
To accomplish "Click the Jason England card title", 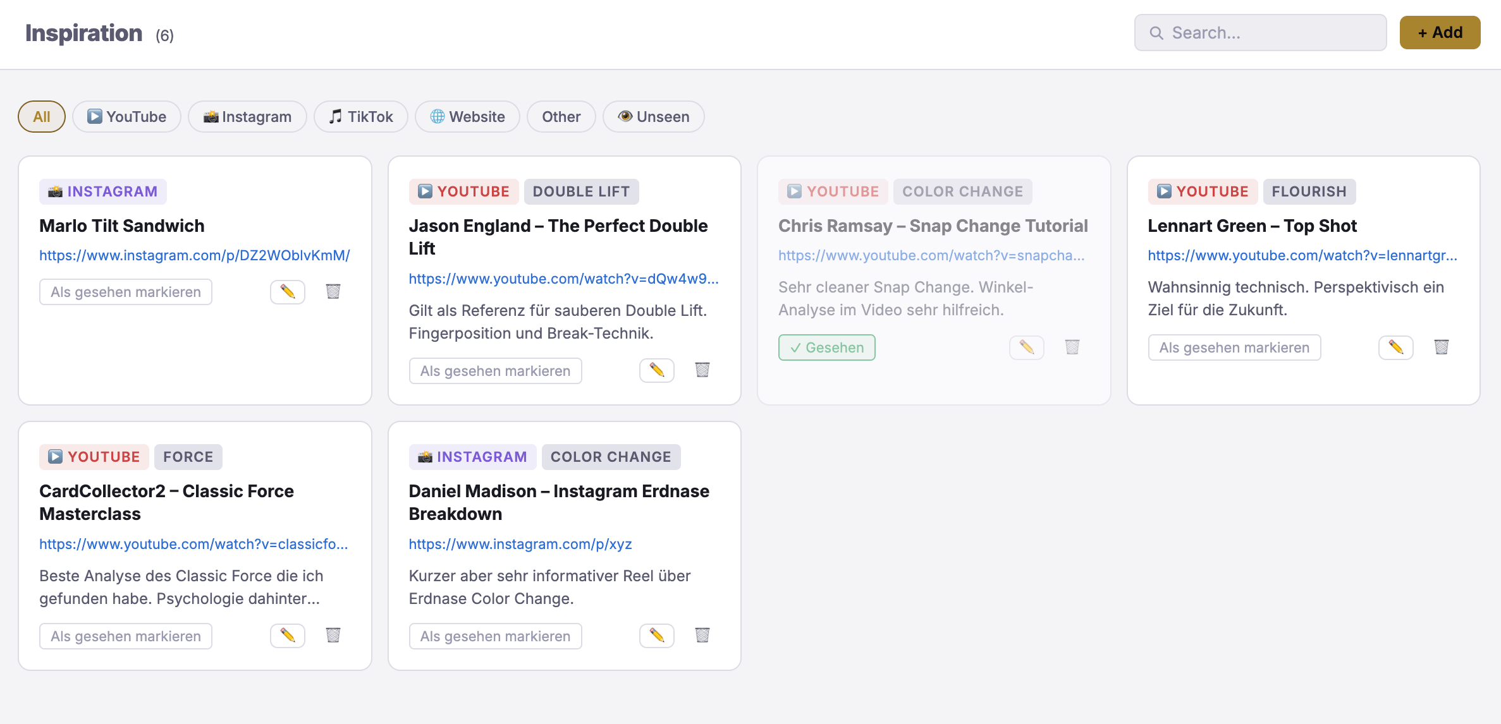I will [x=558, y=237].
